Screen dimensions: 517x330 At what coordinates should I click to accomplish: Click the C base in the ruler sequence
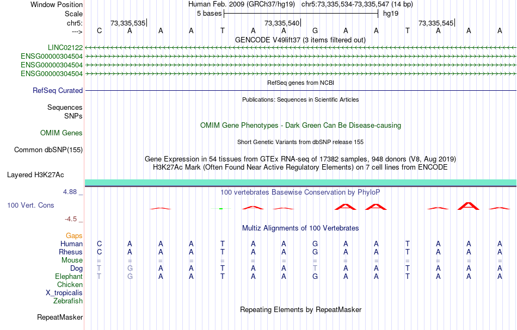99,31
